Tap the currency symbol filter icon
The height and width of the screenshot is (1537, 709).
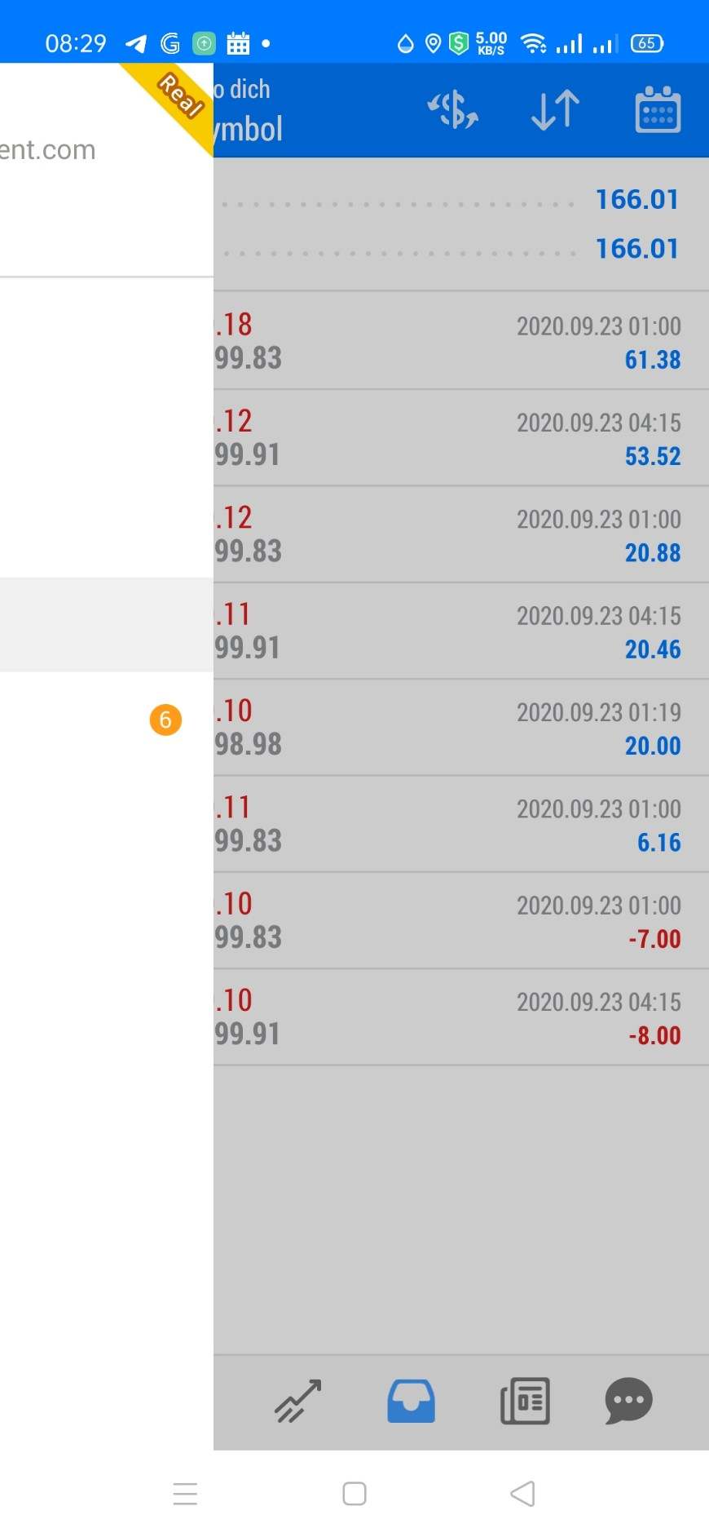coord(453,110)
